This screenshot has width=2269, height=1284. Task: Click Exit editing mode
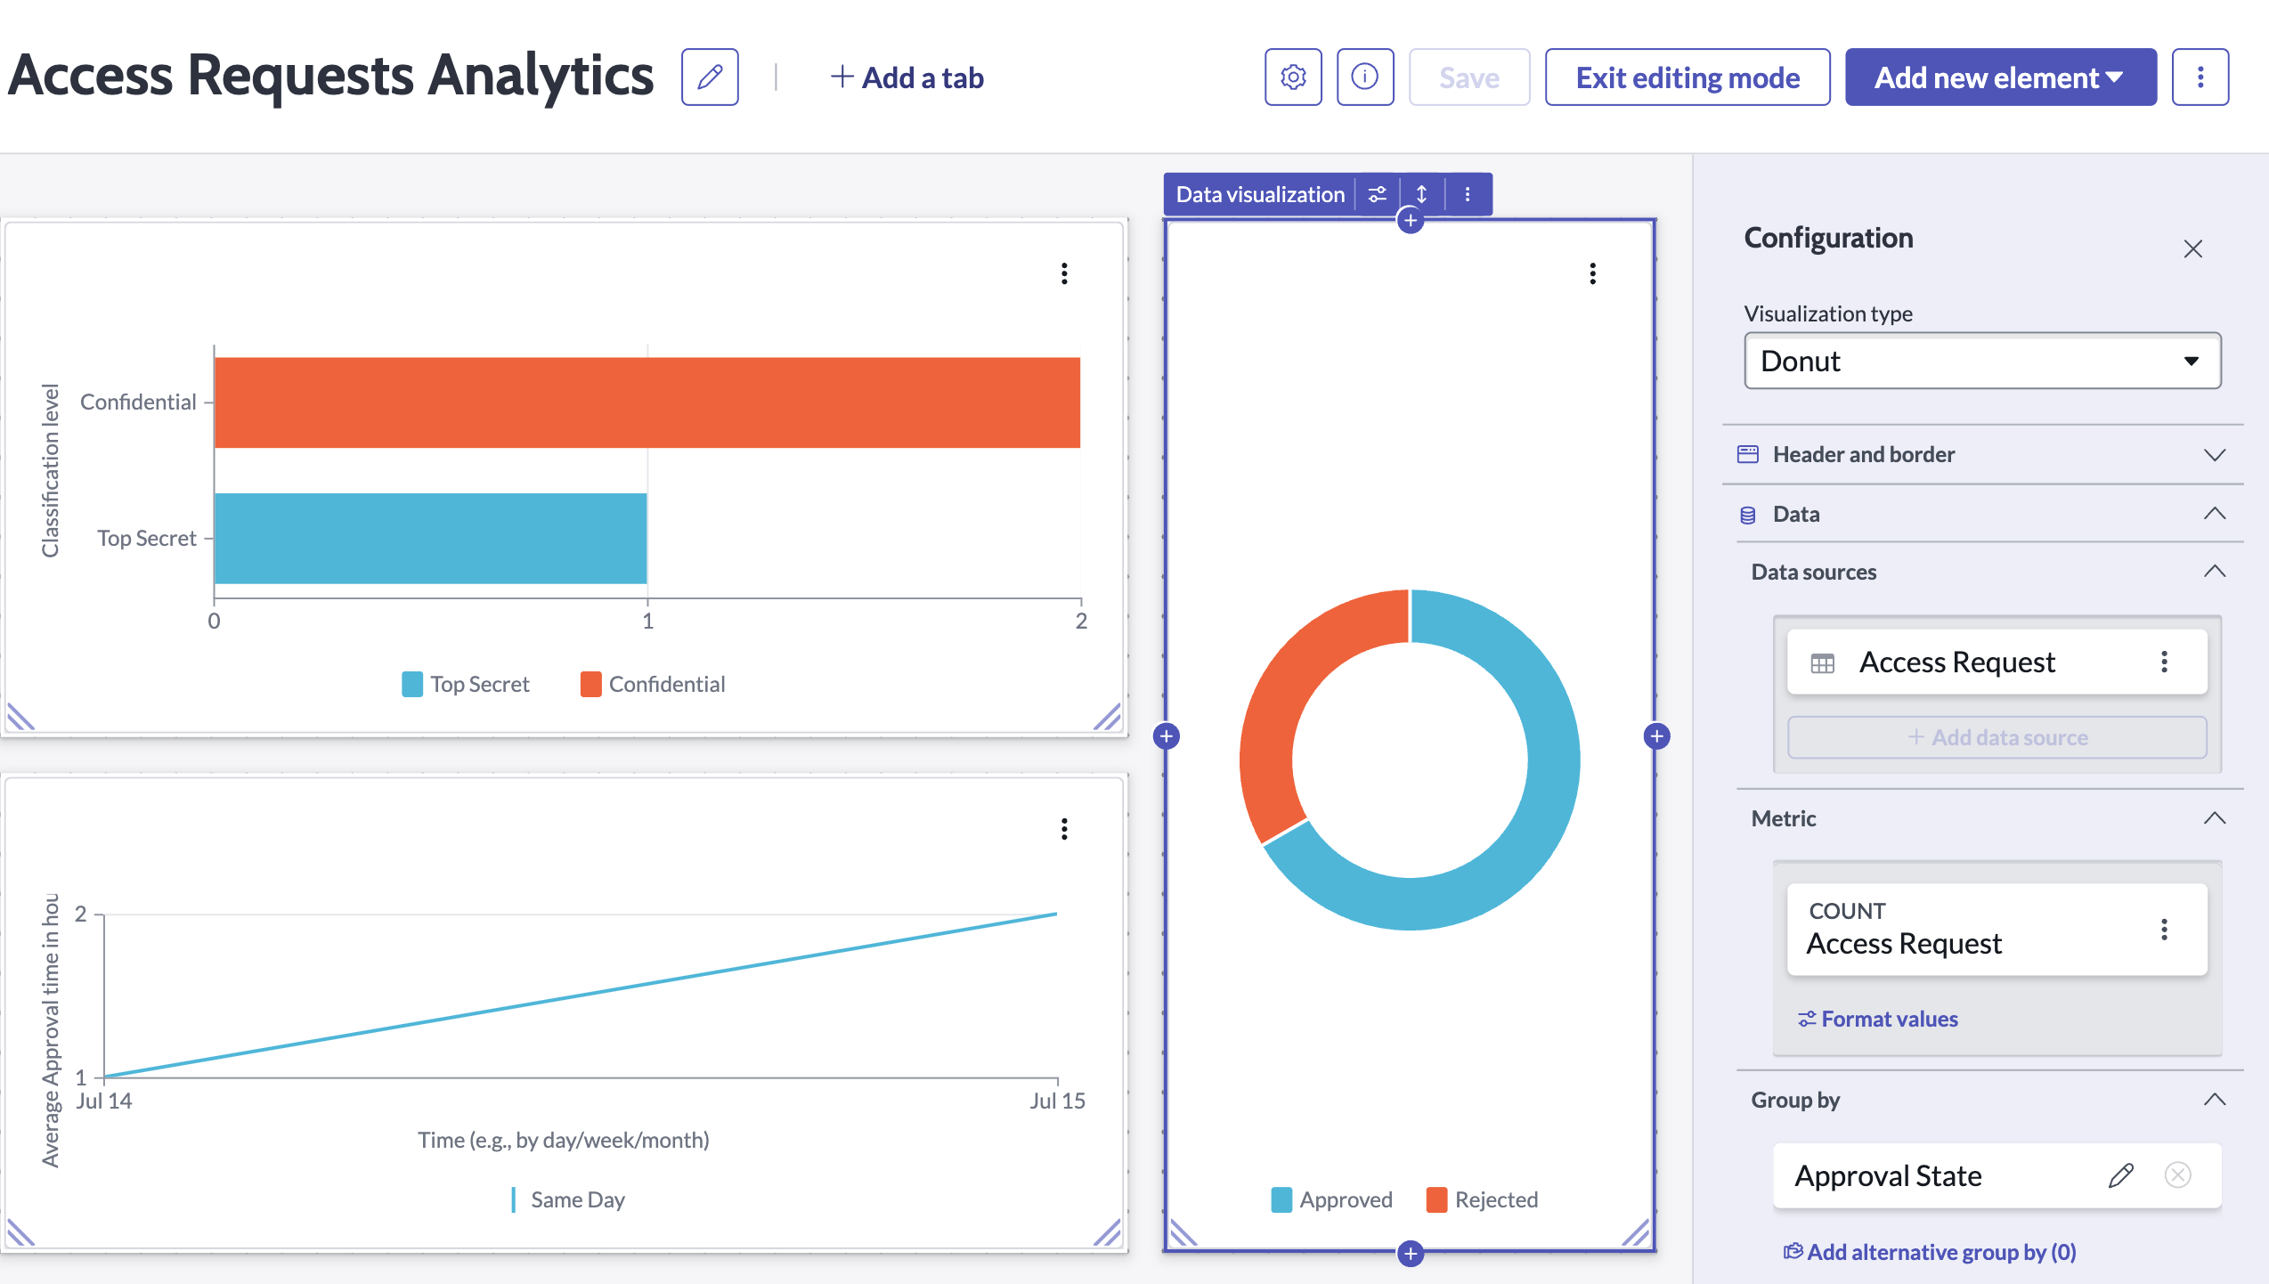[1687, 77]
